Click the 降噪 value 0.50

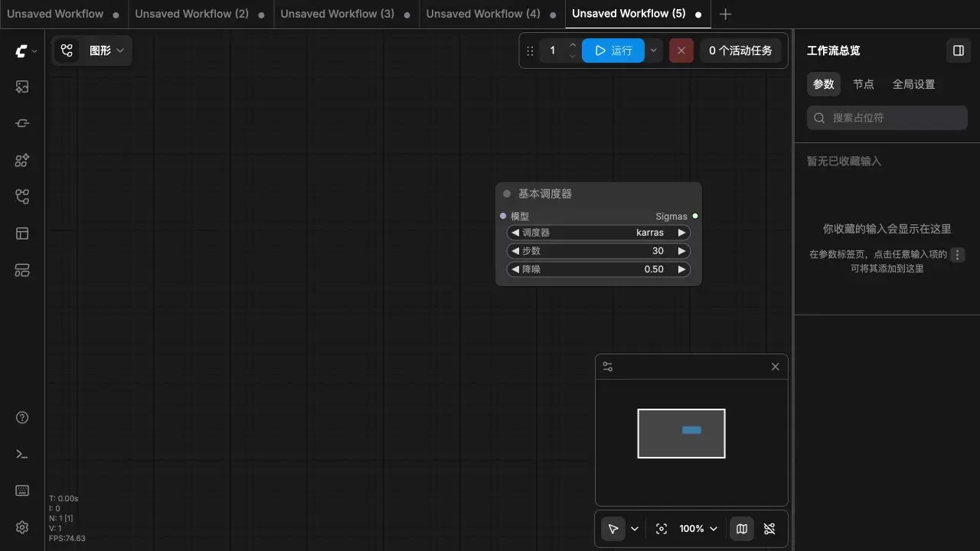tap(654, 269)
